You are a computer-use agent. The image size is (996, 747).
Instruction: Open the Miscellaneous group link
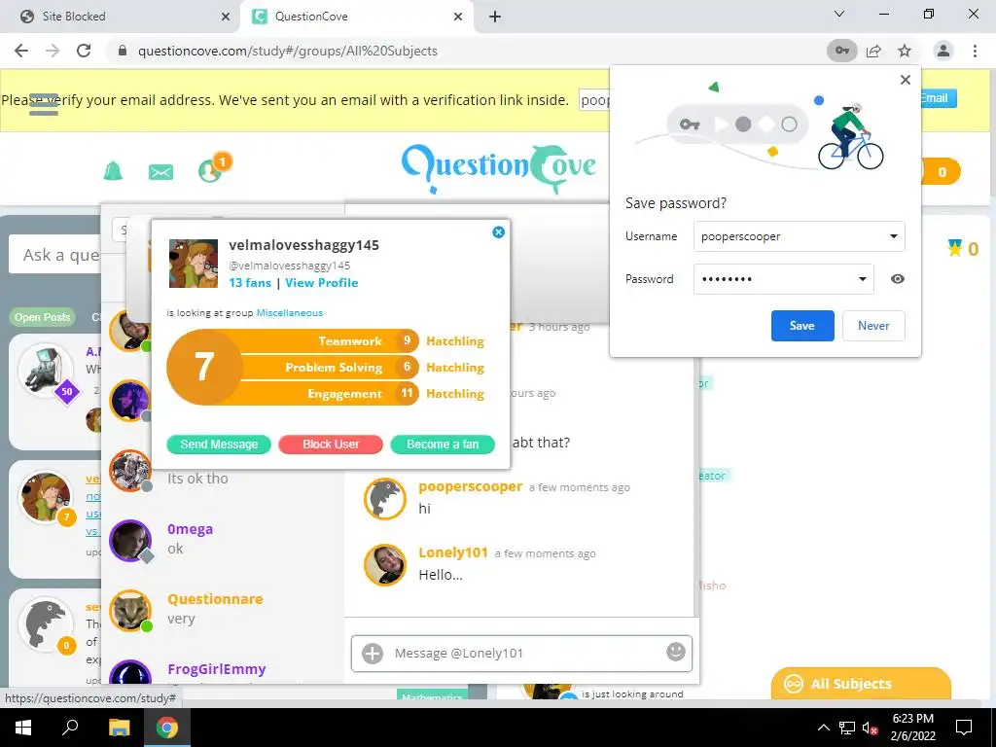coord(290,312)
